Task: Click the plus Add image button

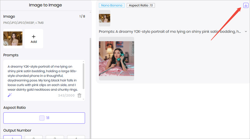Action: [34, 39]
